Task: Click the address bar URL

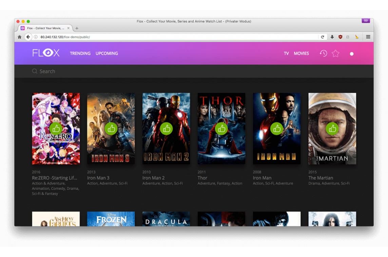Action: (65, 37)
